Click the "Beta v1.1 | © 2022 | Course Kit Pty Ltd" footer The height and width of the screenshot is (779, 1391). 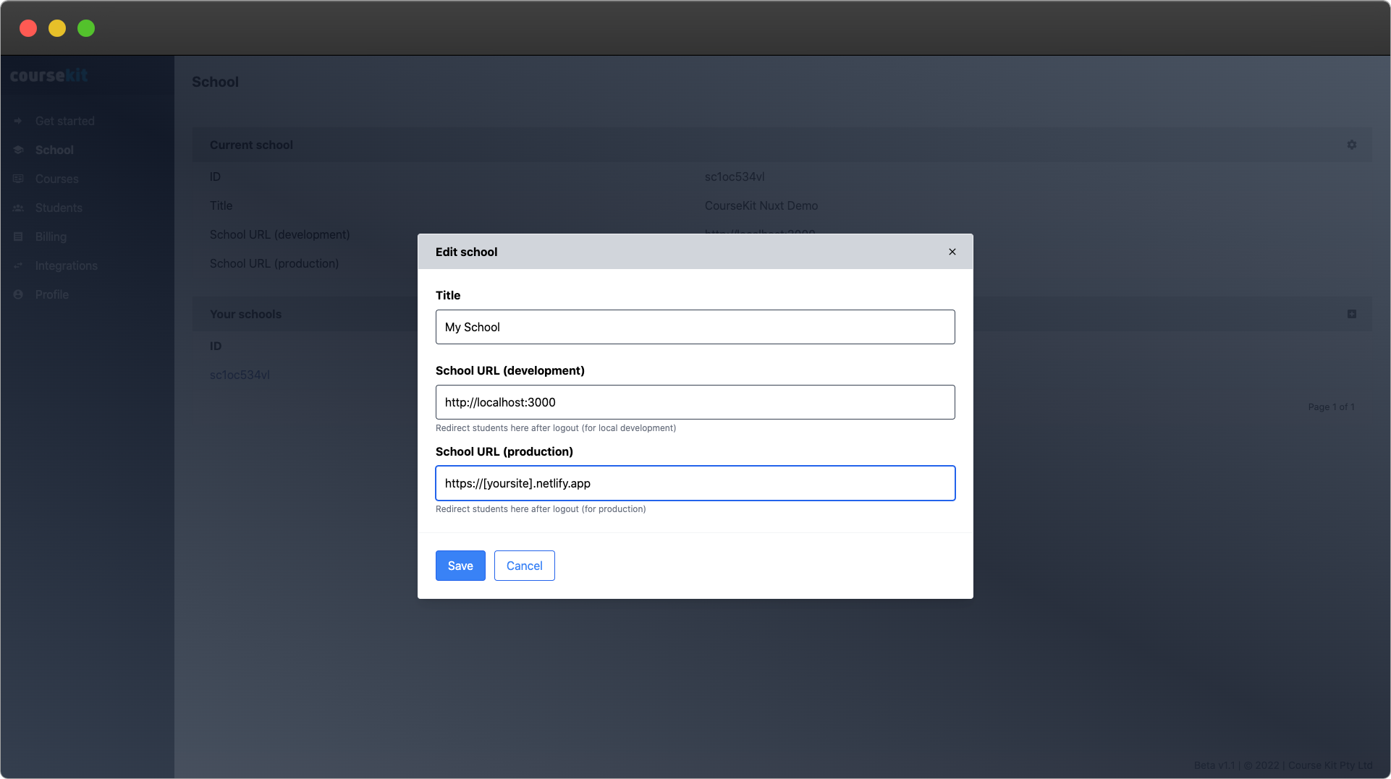pos(1283,765)
